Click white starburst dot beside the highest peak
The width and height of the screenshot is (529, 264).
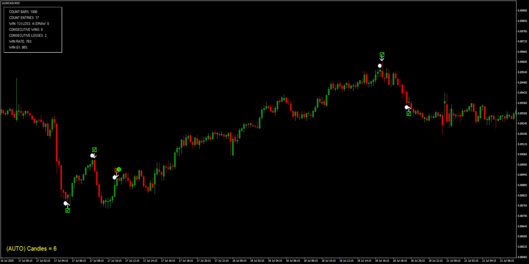click(380, 66)
